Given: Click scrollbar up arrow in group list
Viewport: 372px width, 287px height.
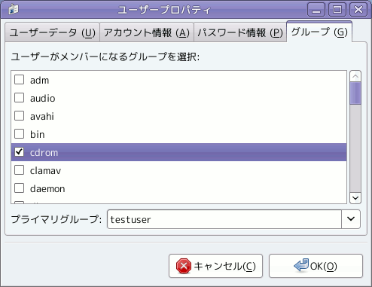Looking at the screenshot, I should pos(355,76).
